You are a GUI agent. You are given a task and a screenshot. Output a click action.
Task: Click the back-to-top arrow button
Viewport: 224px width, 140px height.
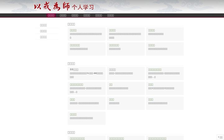pyautogui.click(x=220, y=137)
